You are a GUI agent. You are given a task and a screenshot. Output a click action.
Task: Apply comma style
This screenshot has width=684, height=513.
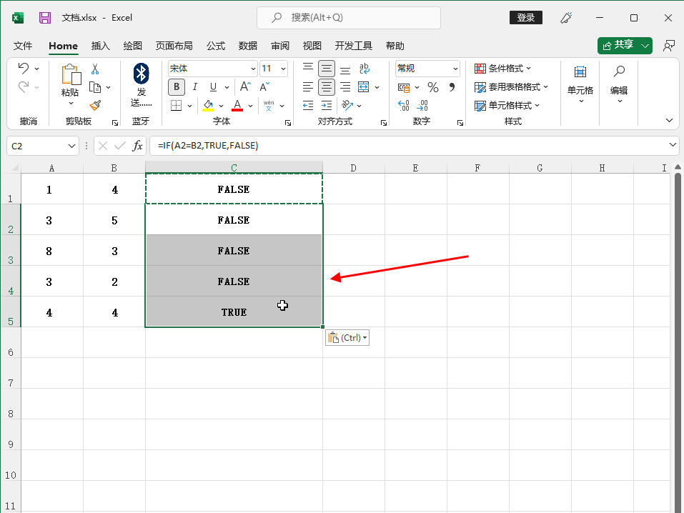point(452,87)
